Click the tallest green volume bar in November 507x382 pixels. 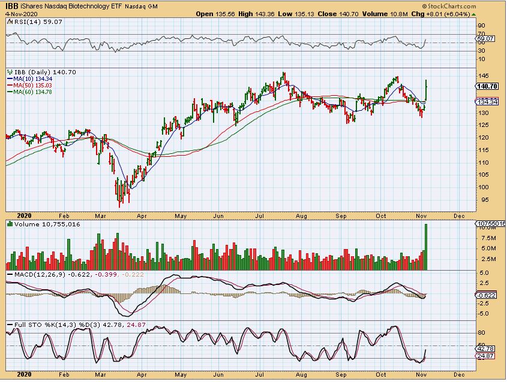(x=426, y=247)
